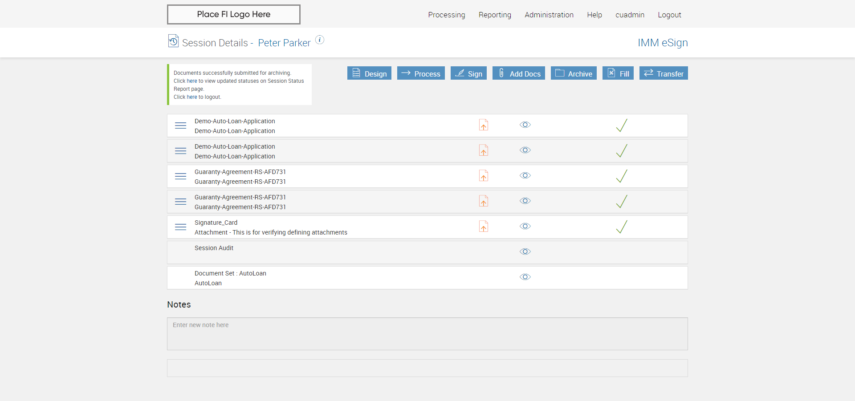Click upload icon for first Demo-Auto-Loan-Application
Viewport: 855px width, 401px height.
pyautogui.click(x=483, y=125)
